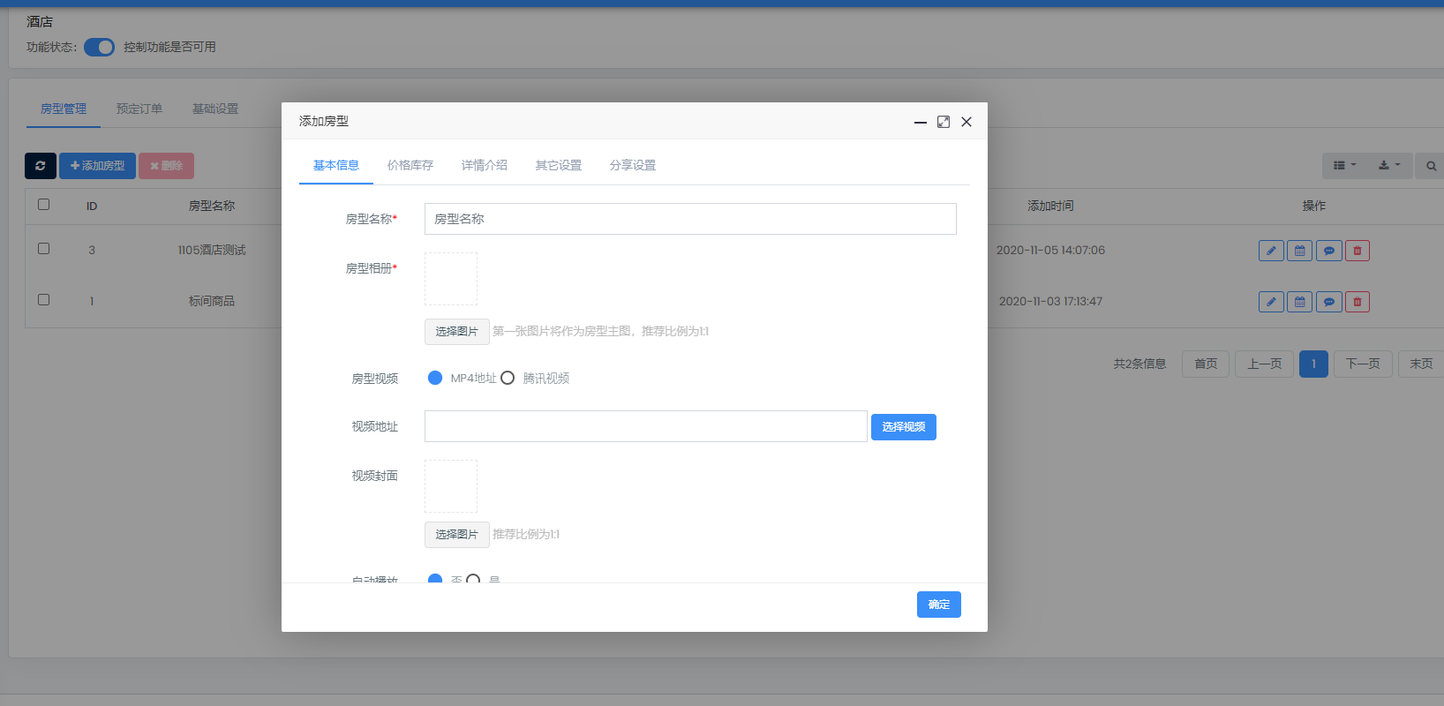Select the 腾讯视频 radio option
Screen dimensions: 1444x706
click(508, 378)
